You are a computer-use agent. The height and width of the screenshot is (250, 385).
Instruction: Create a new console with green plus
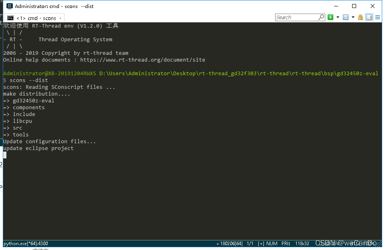click(x=330, y=17)
